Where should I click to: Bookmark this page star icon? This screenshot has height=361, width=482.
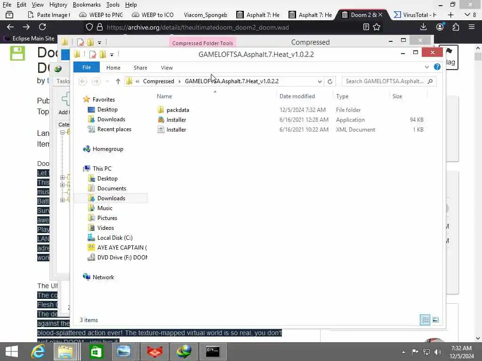point(377,27)
